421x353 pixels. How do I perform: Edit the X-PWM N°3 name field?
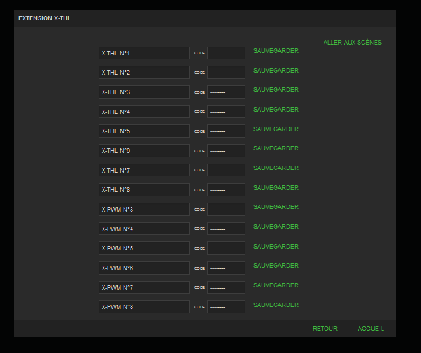[144, 209]
